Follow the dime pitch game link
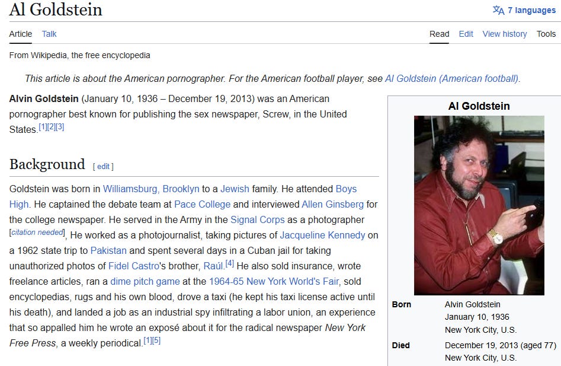 point(145,281)
